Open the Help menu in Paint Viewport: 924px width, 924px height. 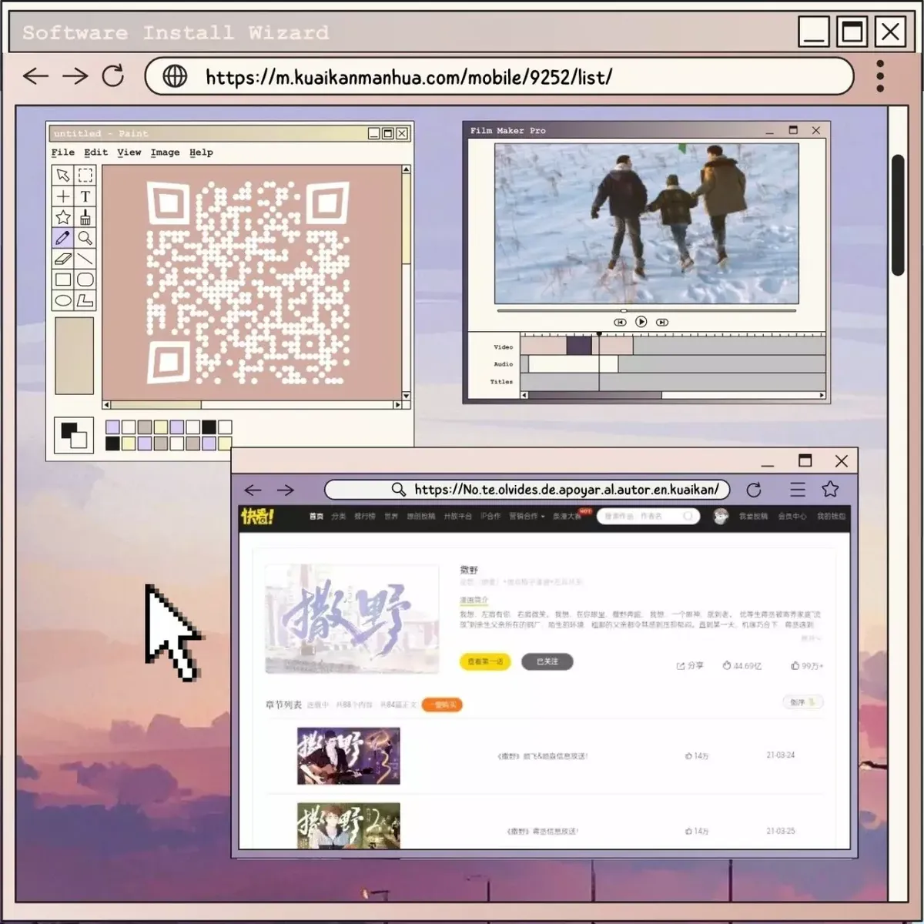coord(201,152)
